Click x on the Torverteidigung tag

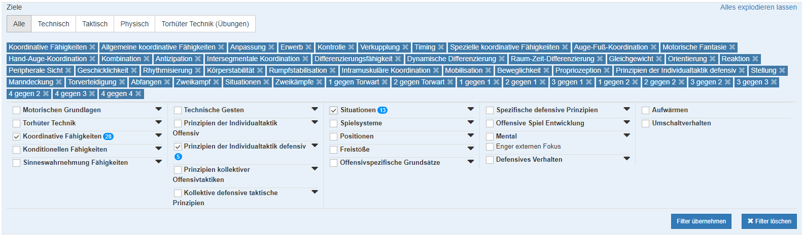click(x=122, y=82)
